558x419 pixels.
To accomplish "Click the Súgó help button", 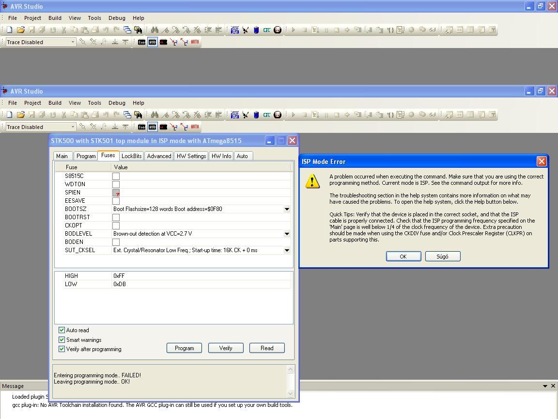I will (443, 256).
